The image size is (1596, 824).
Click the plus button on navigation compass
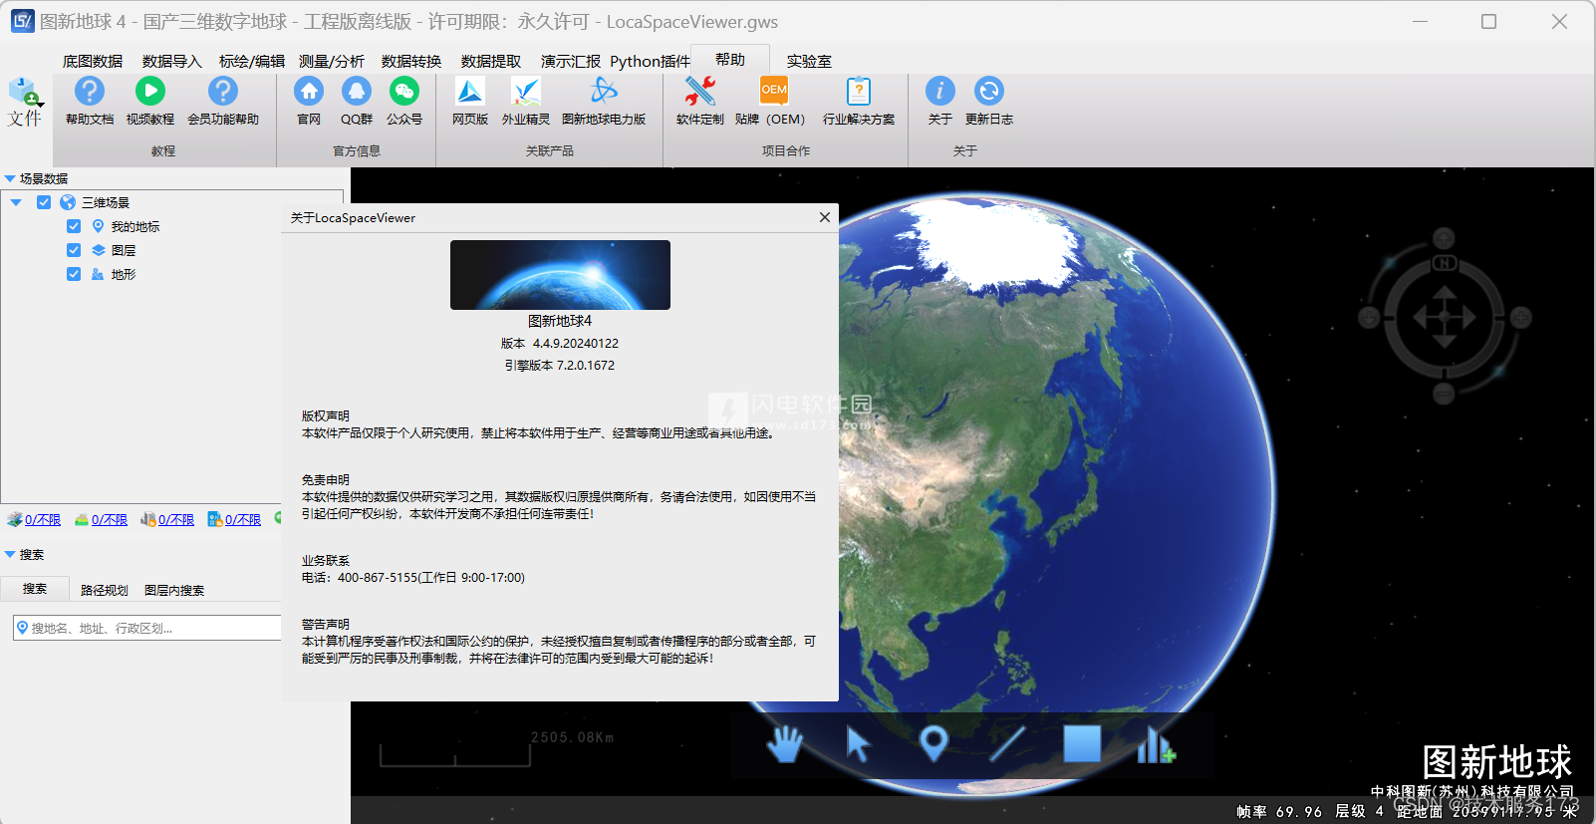point(1521,318)
